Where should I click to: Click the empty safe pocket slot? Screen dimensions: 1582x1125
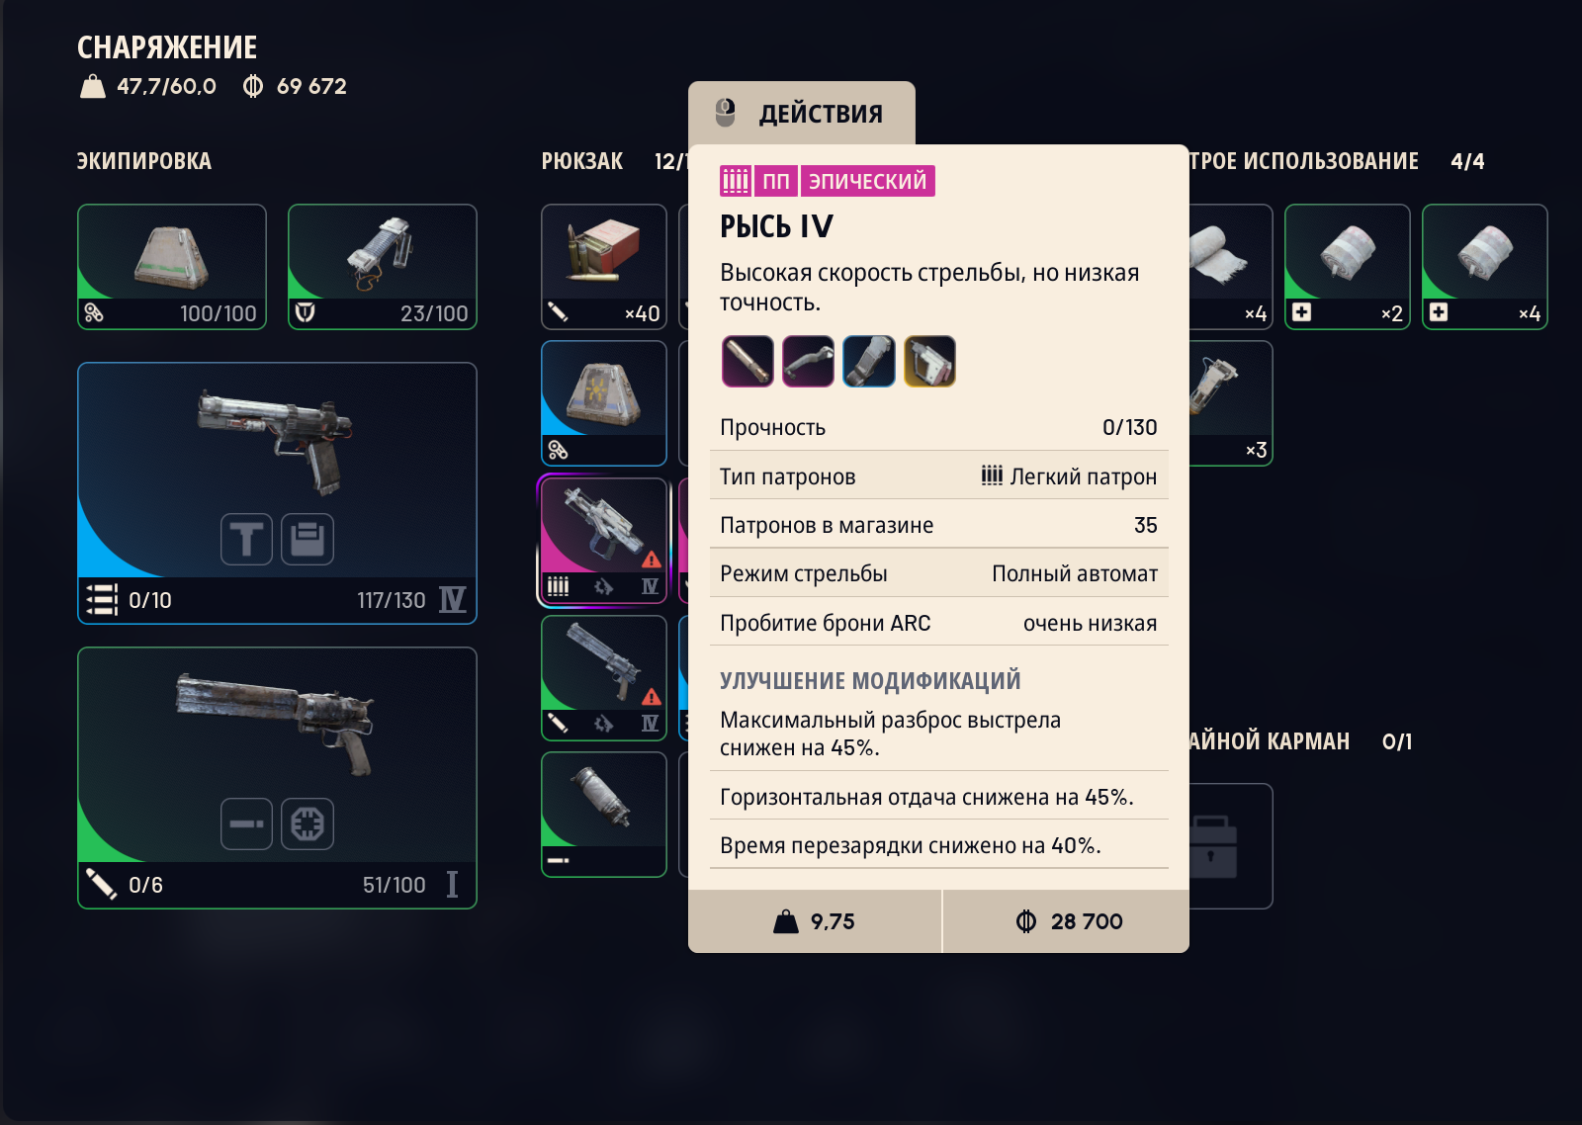click(1229, 846)
